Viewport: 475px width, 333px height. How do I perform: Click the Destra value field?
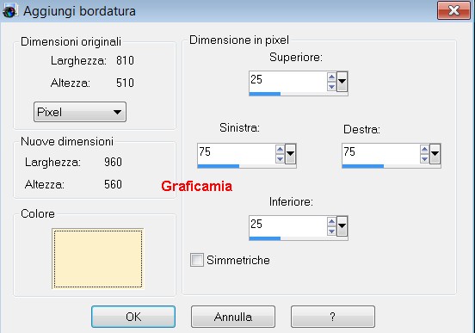(380, 154)
